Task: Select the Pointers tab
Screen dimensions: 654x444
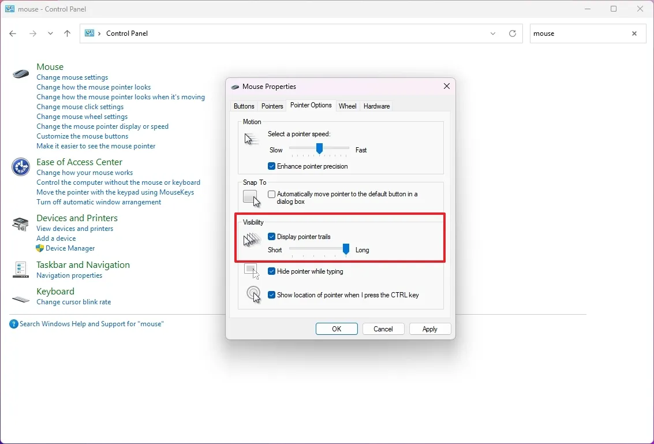Action: tap(272, 106)
